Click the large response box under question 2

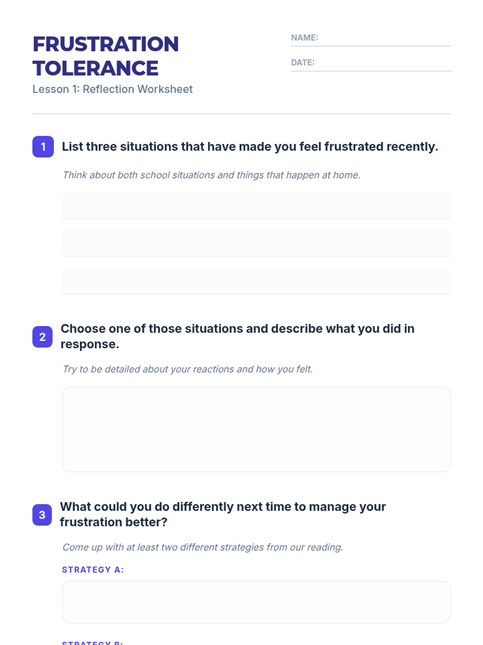point(256,429)
